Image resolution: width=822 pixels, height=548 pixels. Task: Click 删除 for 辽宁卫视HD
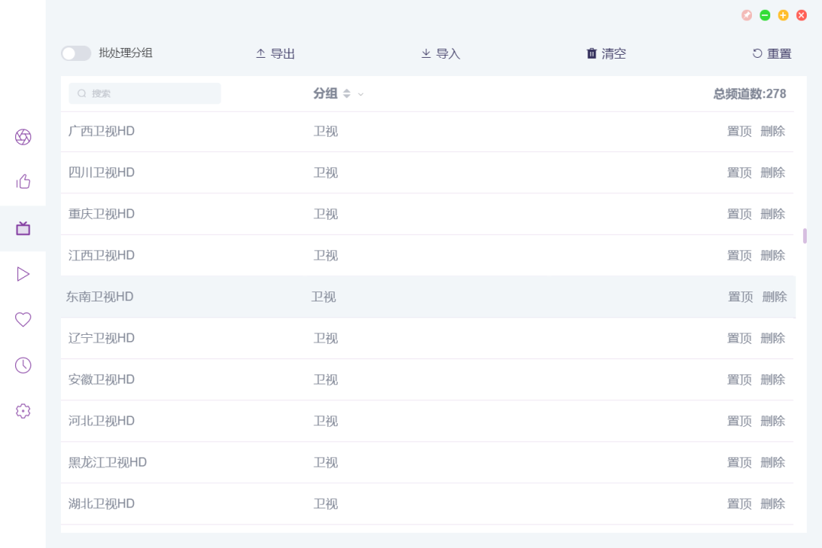773,338
